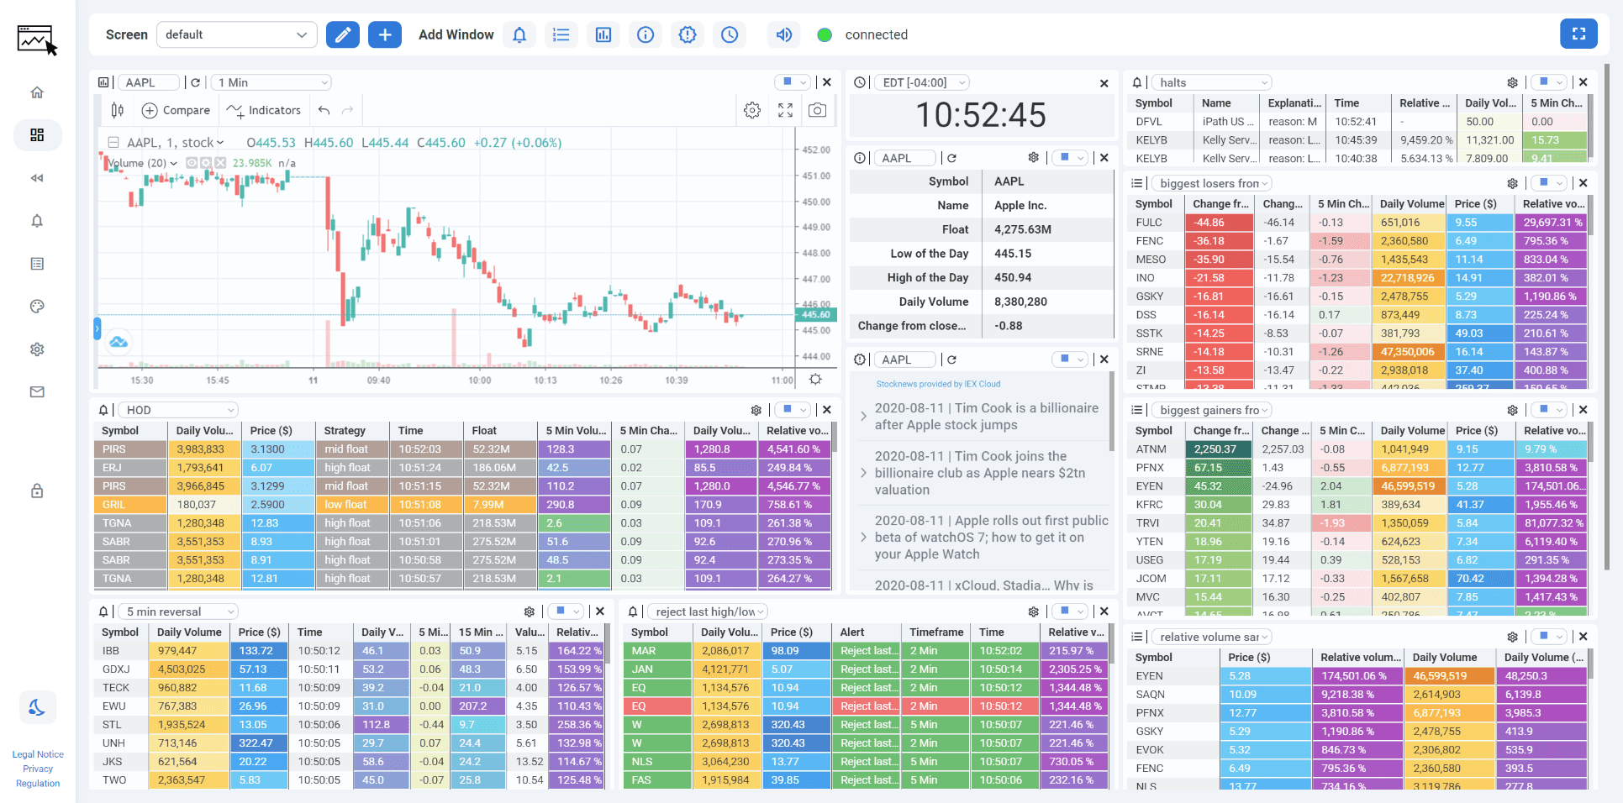1623x803 pixels.
Task: Toggle dark mode with moon icon
Action: [37, 707]
